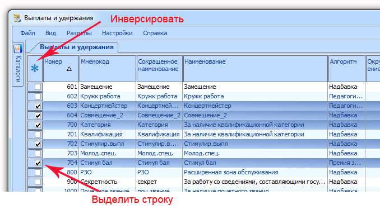The image size is (380, 209).
Task: Sort by the Мнемокод column header
Action: 108,69
